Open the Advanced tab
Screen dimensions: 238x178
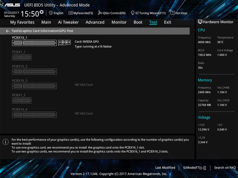(95, 22)
